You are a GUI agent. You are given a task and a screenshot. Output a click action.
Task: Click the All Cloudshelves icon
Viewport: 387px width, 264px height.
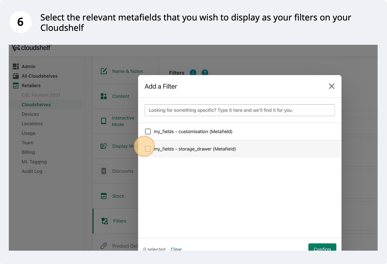pyautogui.click(x=16, y=76)
